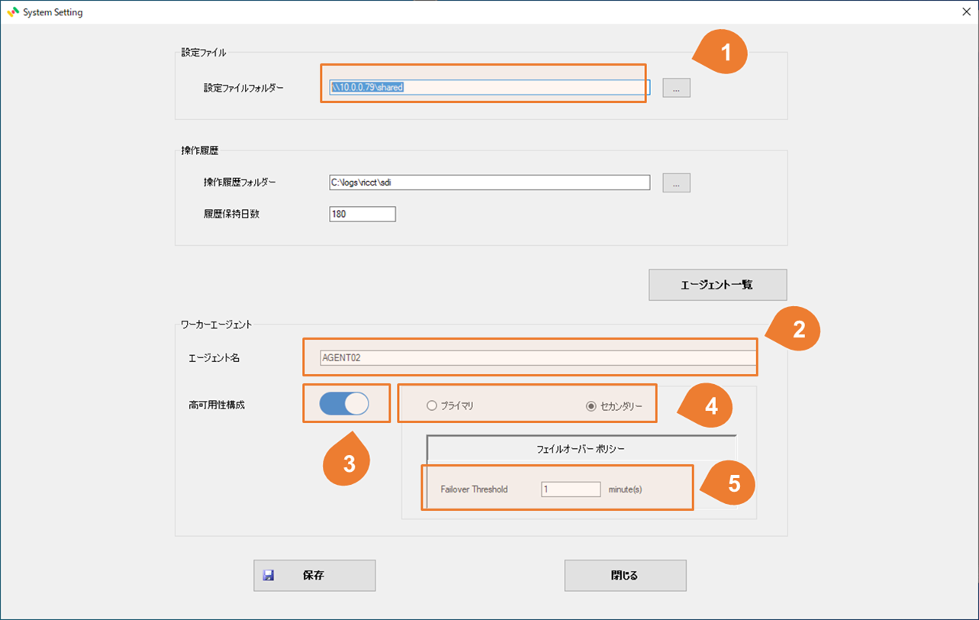Browse for the 設定ファイルフォルダー location
Viewport: 979px width, 620px height.
676,88
